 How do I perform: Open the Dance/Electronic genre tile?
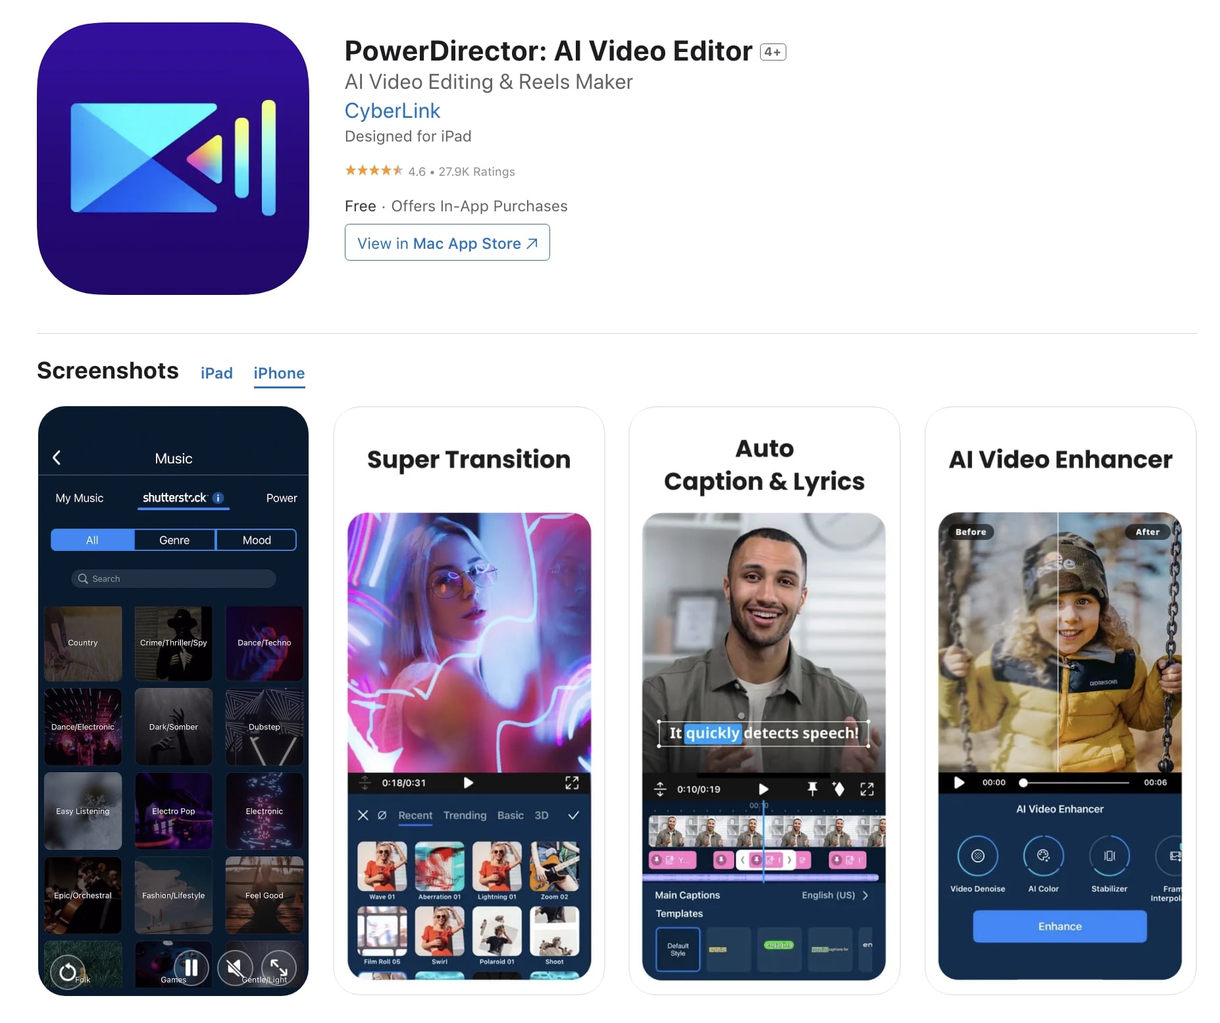[83, 727]
